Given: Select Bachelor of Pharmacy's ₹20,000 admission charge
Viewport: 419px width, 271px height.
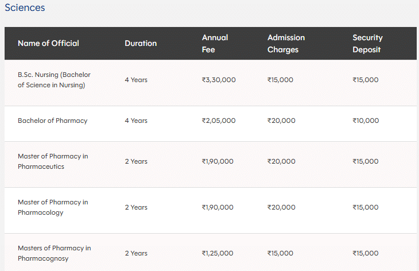Looking at the screenshot, I should coord(281,121).
